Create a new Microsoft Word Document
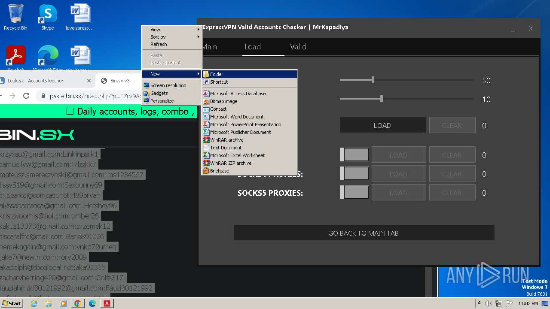 click(x=249, y=117)
